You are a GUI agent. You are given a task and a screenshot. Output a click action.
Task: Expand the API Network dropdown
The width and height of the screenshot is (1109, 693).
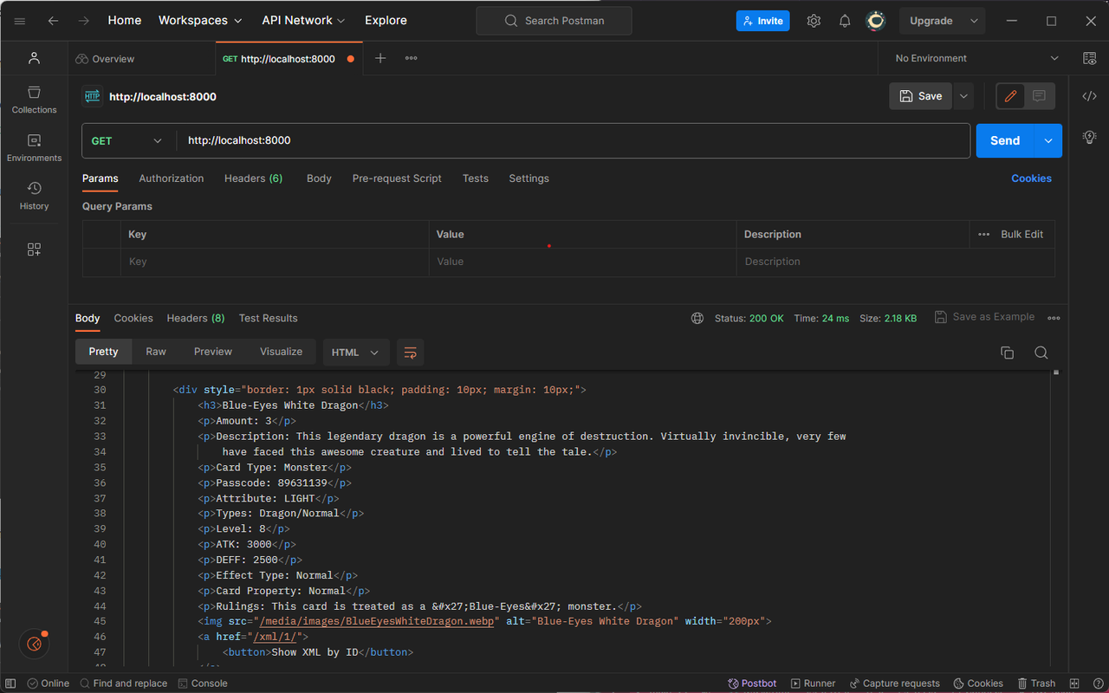tap(303, 21)
